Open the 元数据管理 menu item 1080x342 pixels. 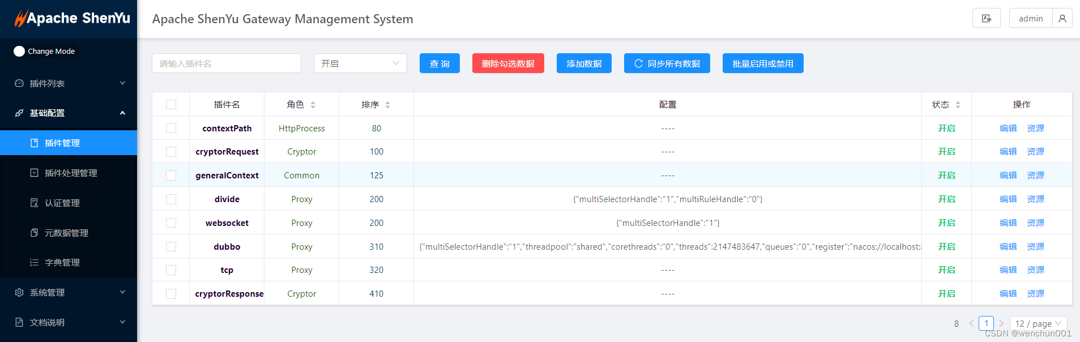point(69,233)
